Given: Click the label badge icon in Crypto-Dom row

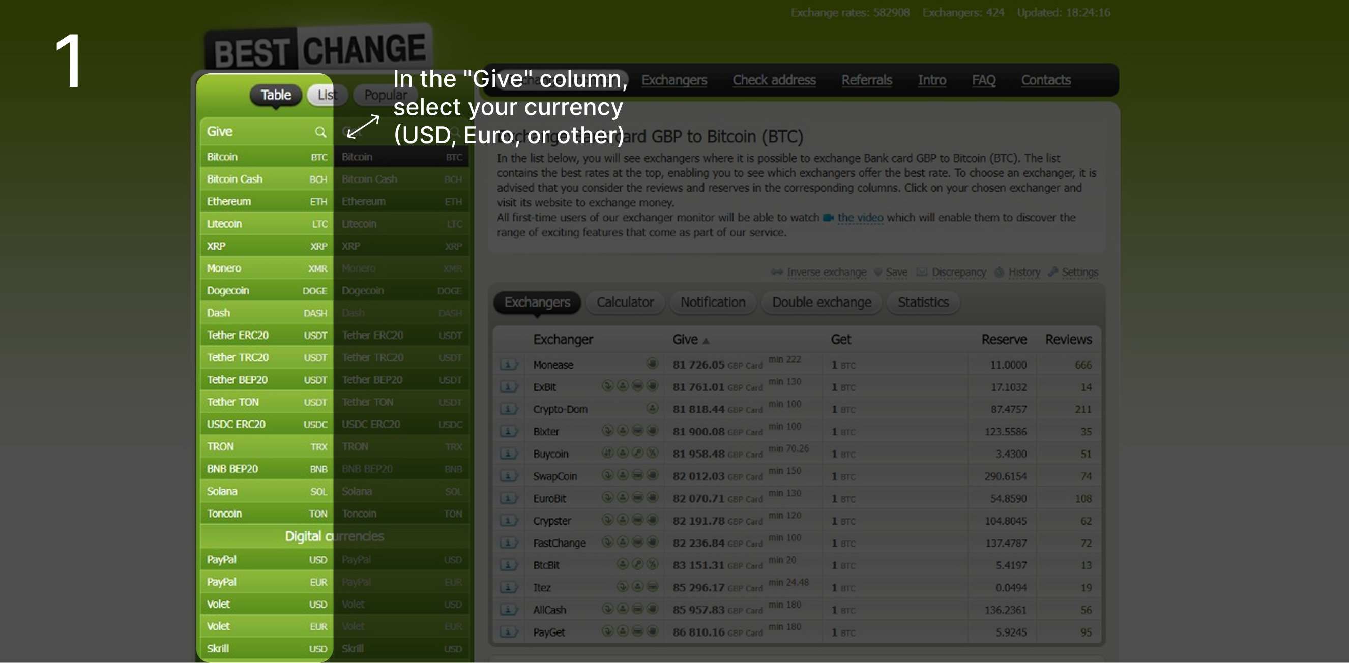Looking at the screenshot, I should pos(652,408).
